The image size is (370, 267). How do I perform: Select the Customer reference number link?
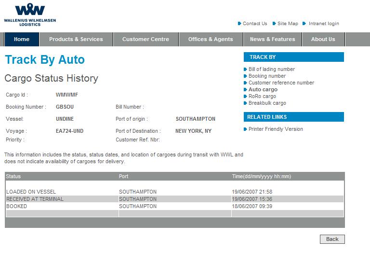(281, 83)
